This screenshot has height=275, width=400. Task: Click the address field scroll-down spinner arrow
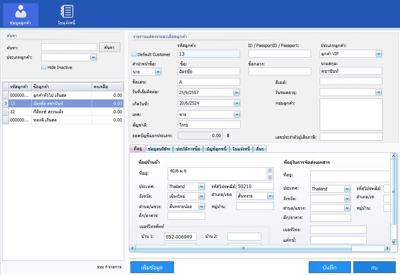269,177
